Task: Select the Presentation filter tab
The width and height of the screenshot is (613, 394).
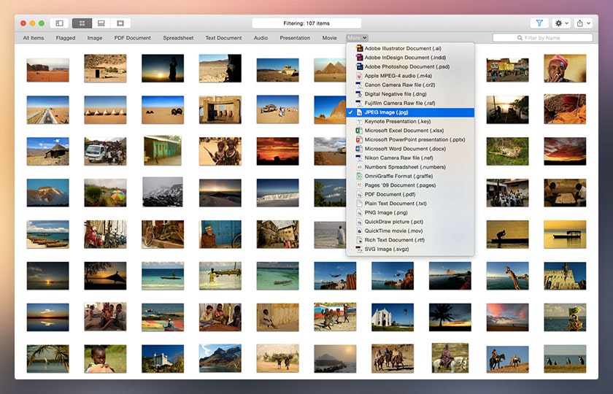Action: (x=295, y=38)
